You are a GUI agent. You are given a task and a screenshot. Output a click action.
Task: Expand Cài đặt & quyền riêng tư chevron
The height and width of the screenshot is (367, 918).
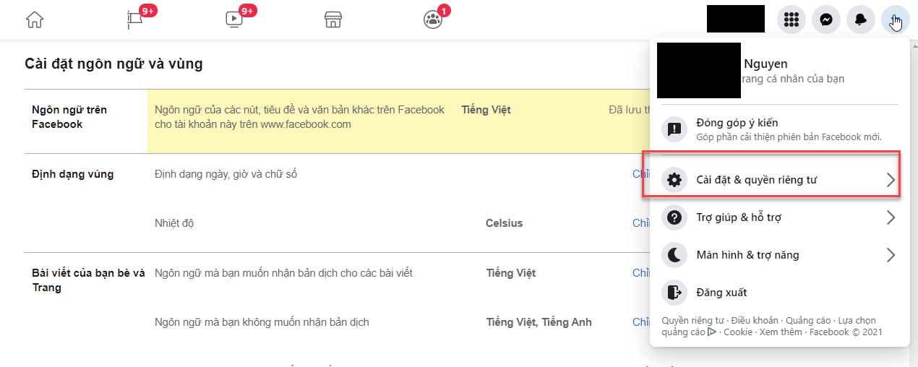click(x=891, y=180)
